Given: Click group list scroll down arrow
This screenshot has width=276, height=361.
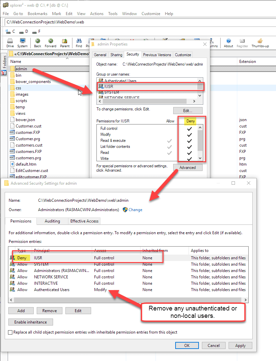Looking at the screenshot, I should pyautogui.click(x=200, y=96).
